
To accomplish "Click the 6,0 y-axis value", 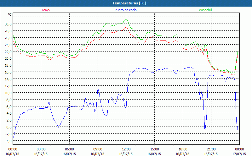I will point(9,107).
